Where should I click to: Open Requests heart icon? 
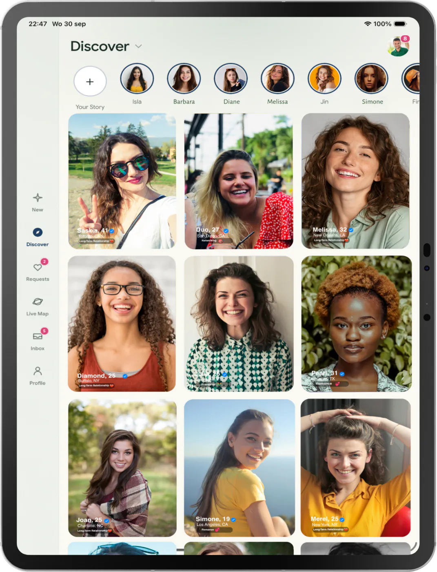click(x=38, y=267)
